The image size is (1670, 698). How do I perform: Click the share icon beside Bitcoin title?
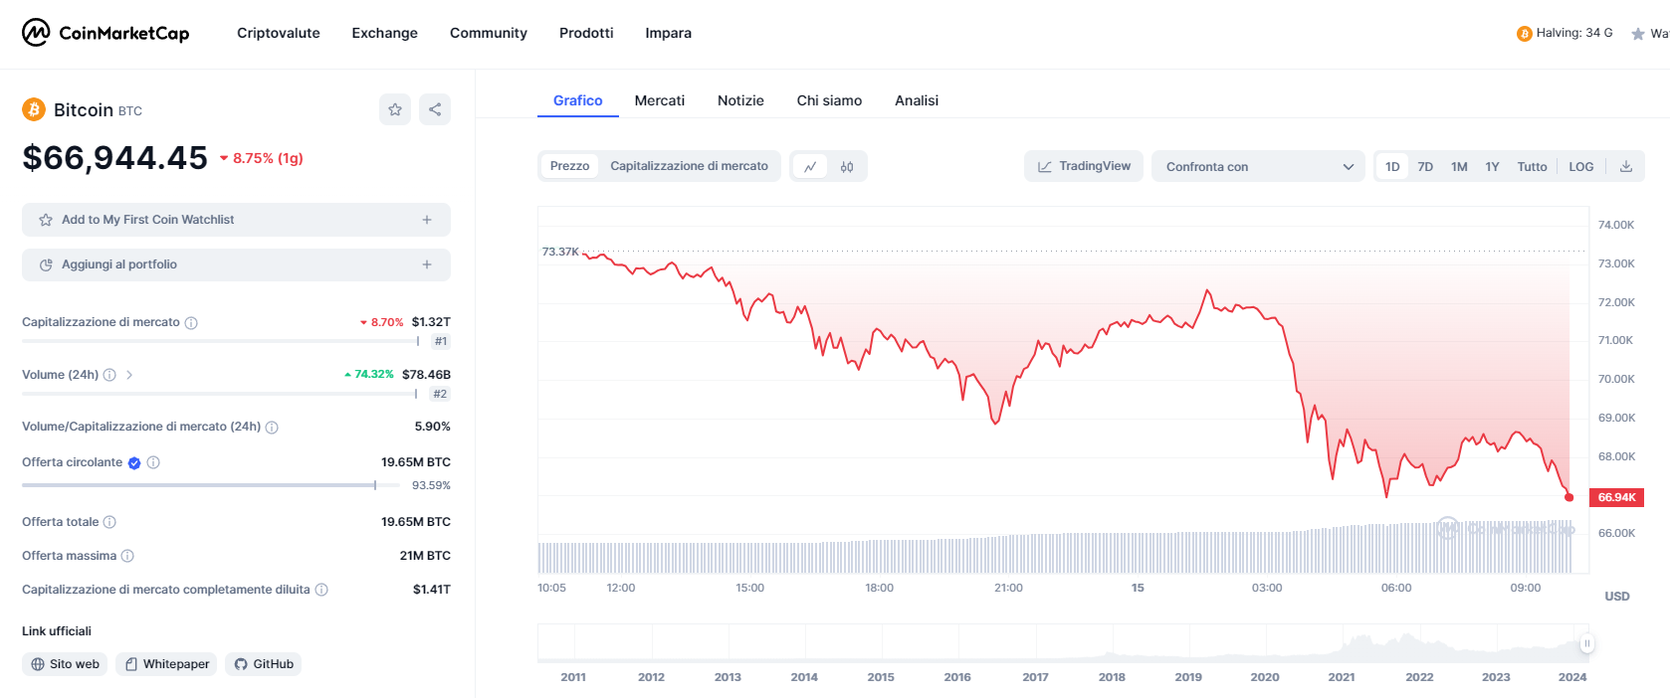point(435,109)
